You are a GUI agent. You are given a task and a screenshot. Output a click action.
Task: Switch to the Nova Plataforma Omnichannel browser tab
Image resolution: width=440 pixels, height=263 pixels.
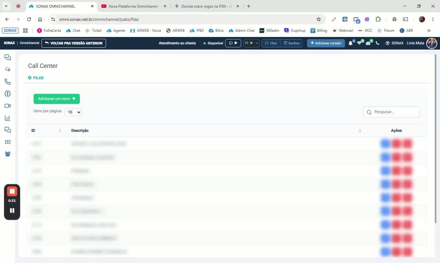coord(134,6)
